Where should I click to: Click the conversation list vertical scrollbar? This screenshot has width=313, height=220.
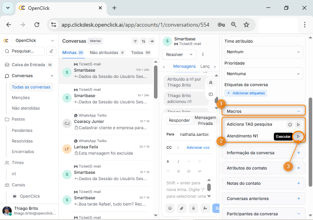pyautogui.click(x=156, y=86)
